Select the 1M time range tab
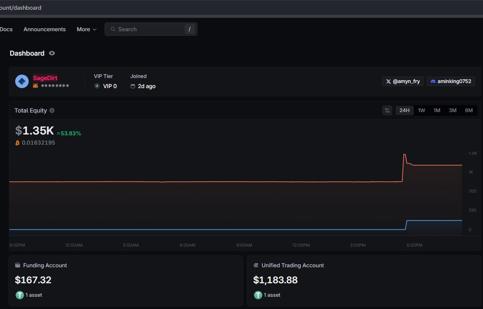 pyautogui.click(x=437, y=110)
